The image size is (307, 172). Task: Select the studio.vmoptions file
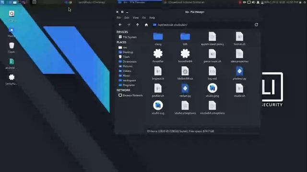tap(185, 107)
